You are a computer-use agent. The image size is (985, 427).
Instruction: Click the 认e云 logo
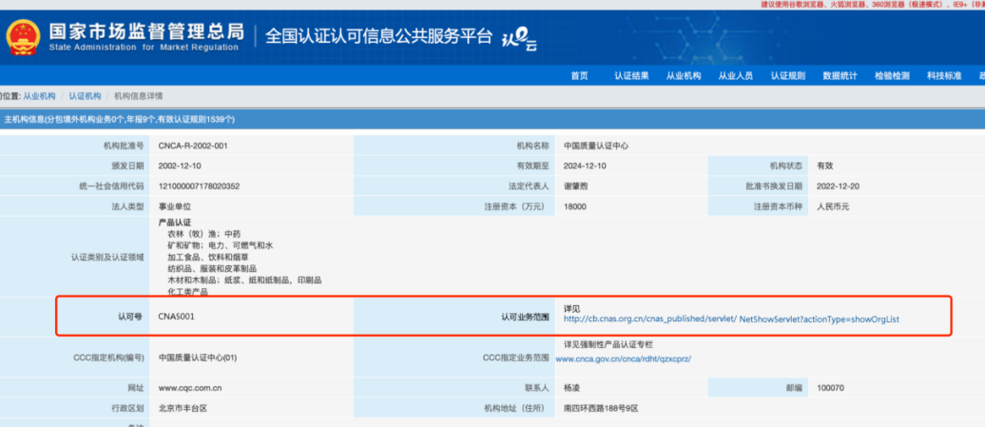point(519,40)
